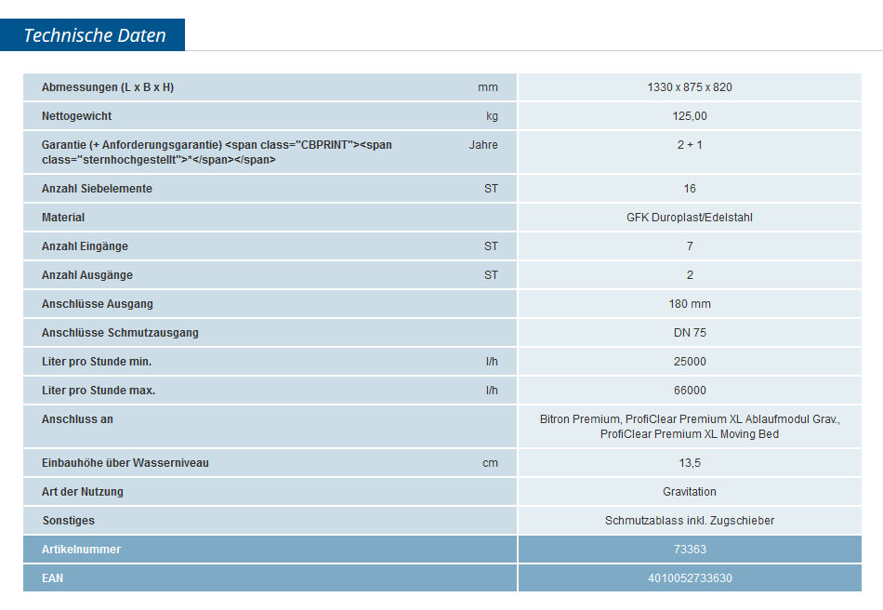Click the 'Bitron Premium, ProfiClear Premium XL' value
Viewport: 883px width, 610px height.
click(x=690, y=427)
